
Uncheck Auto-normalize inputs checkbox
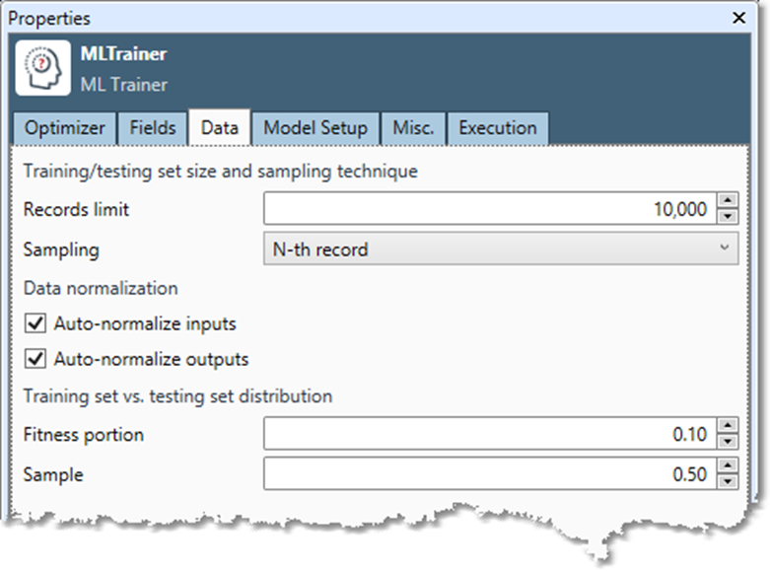pyautogui.click(x=36, y=323)
